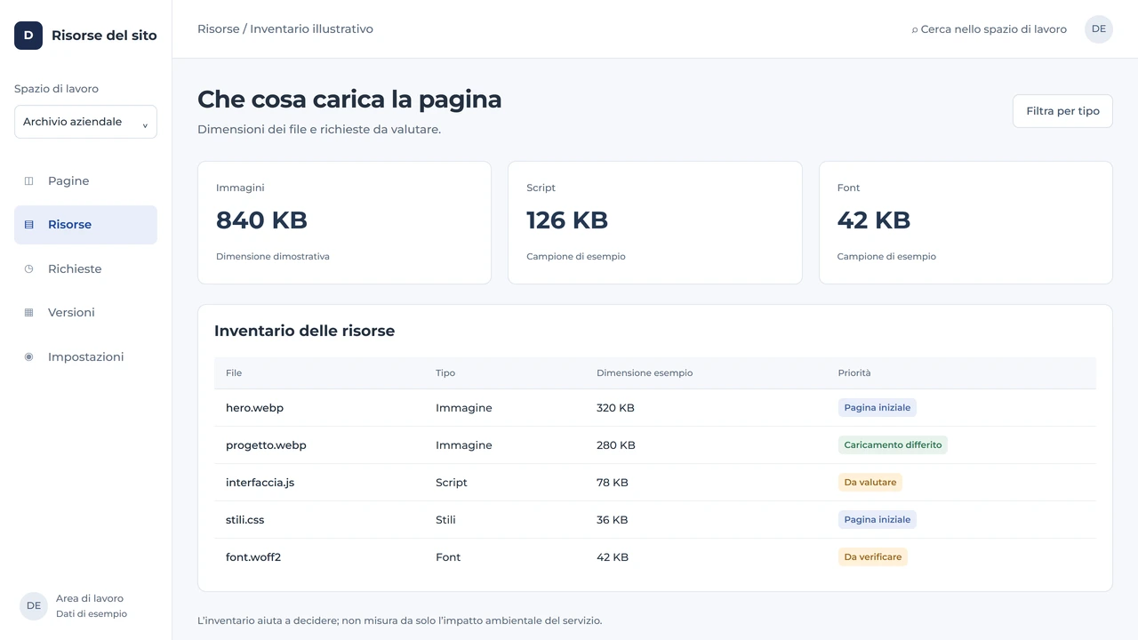
Task: Click the Inventario illustrativo breadcrumb text
Action: click(311, 29)
